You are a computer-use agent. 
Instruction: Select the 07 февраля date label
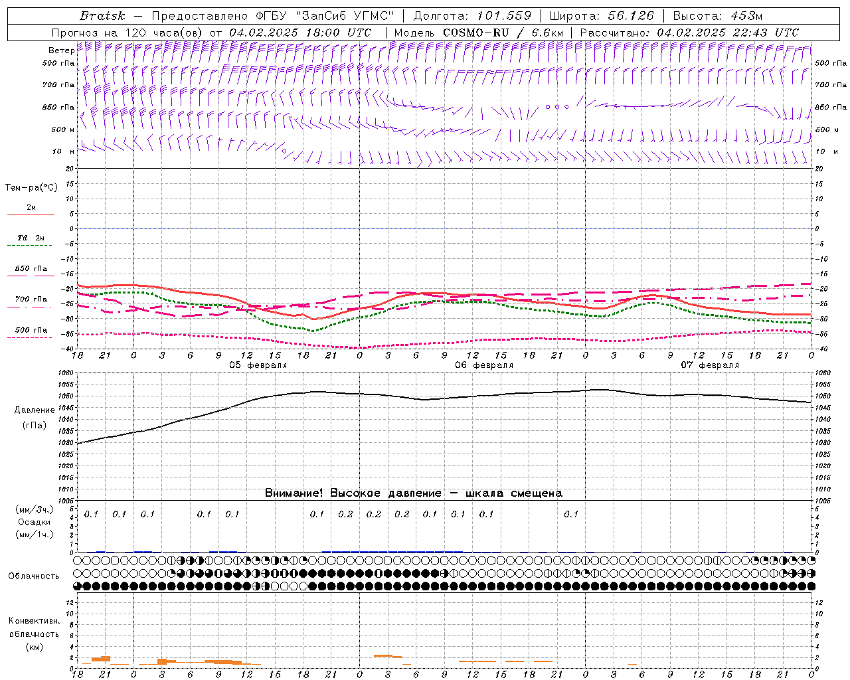[710, 365]
